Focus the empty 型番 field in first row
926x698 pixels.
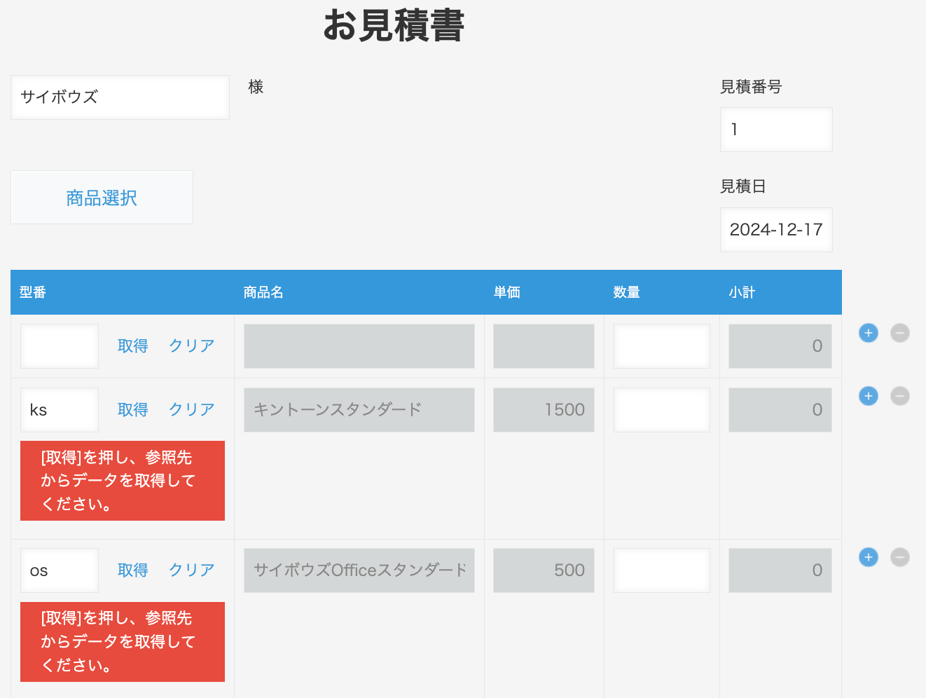tap(60, 346)
